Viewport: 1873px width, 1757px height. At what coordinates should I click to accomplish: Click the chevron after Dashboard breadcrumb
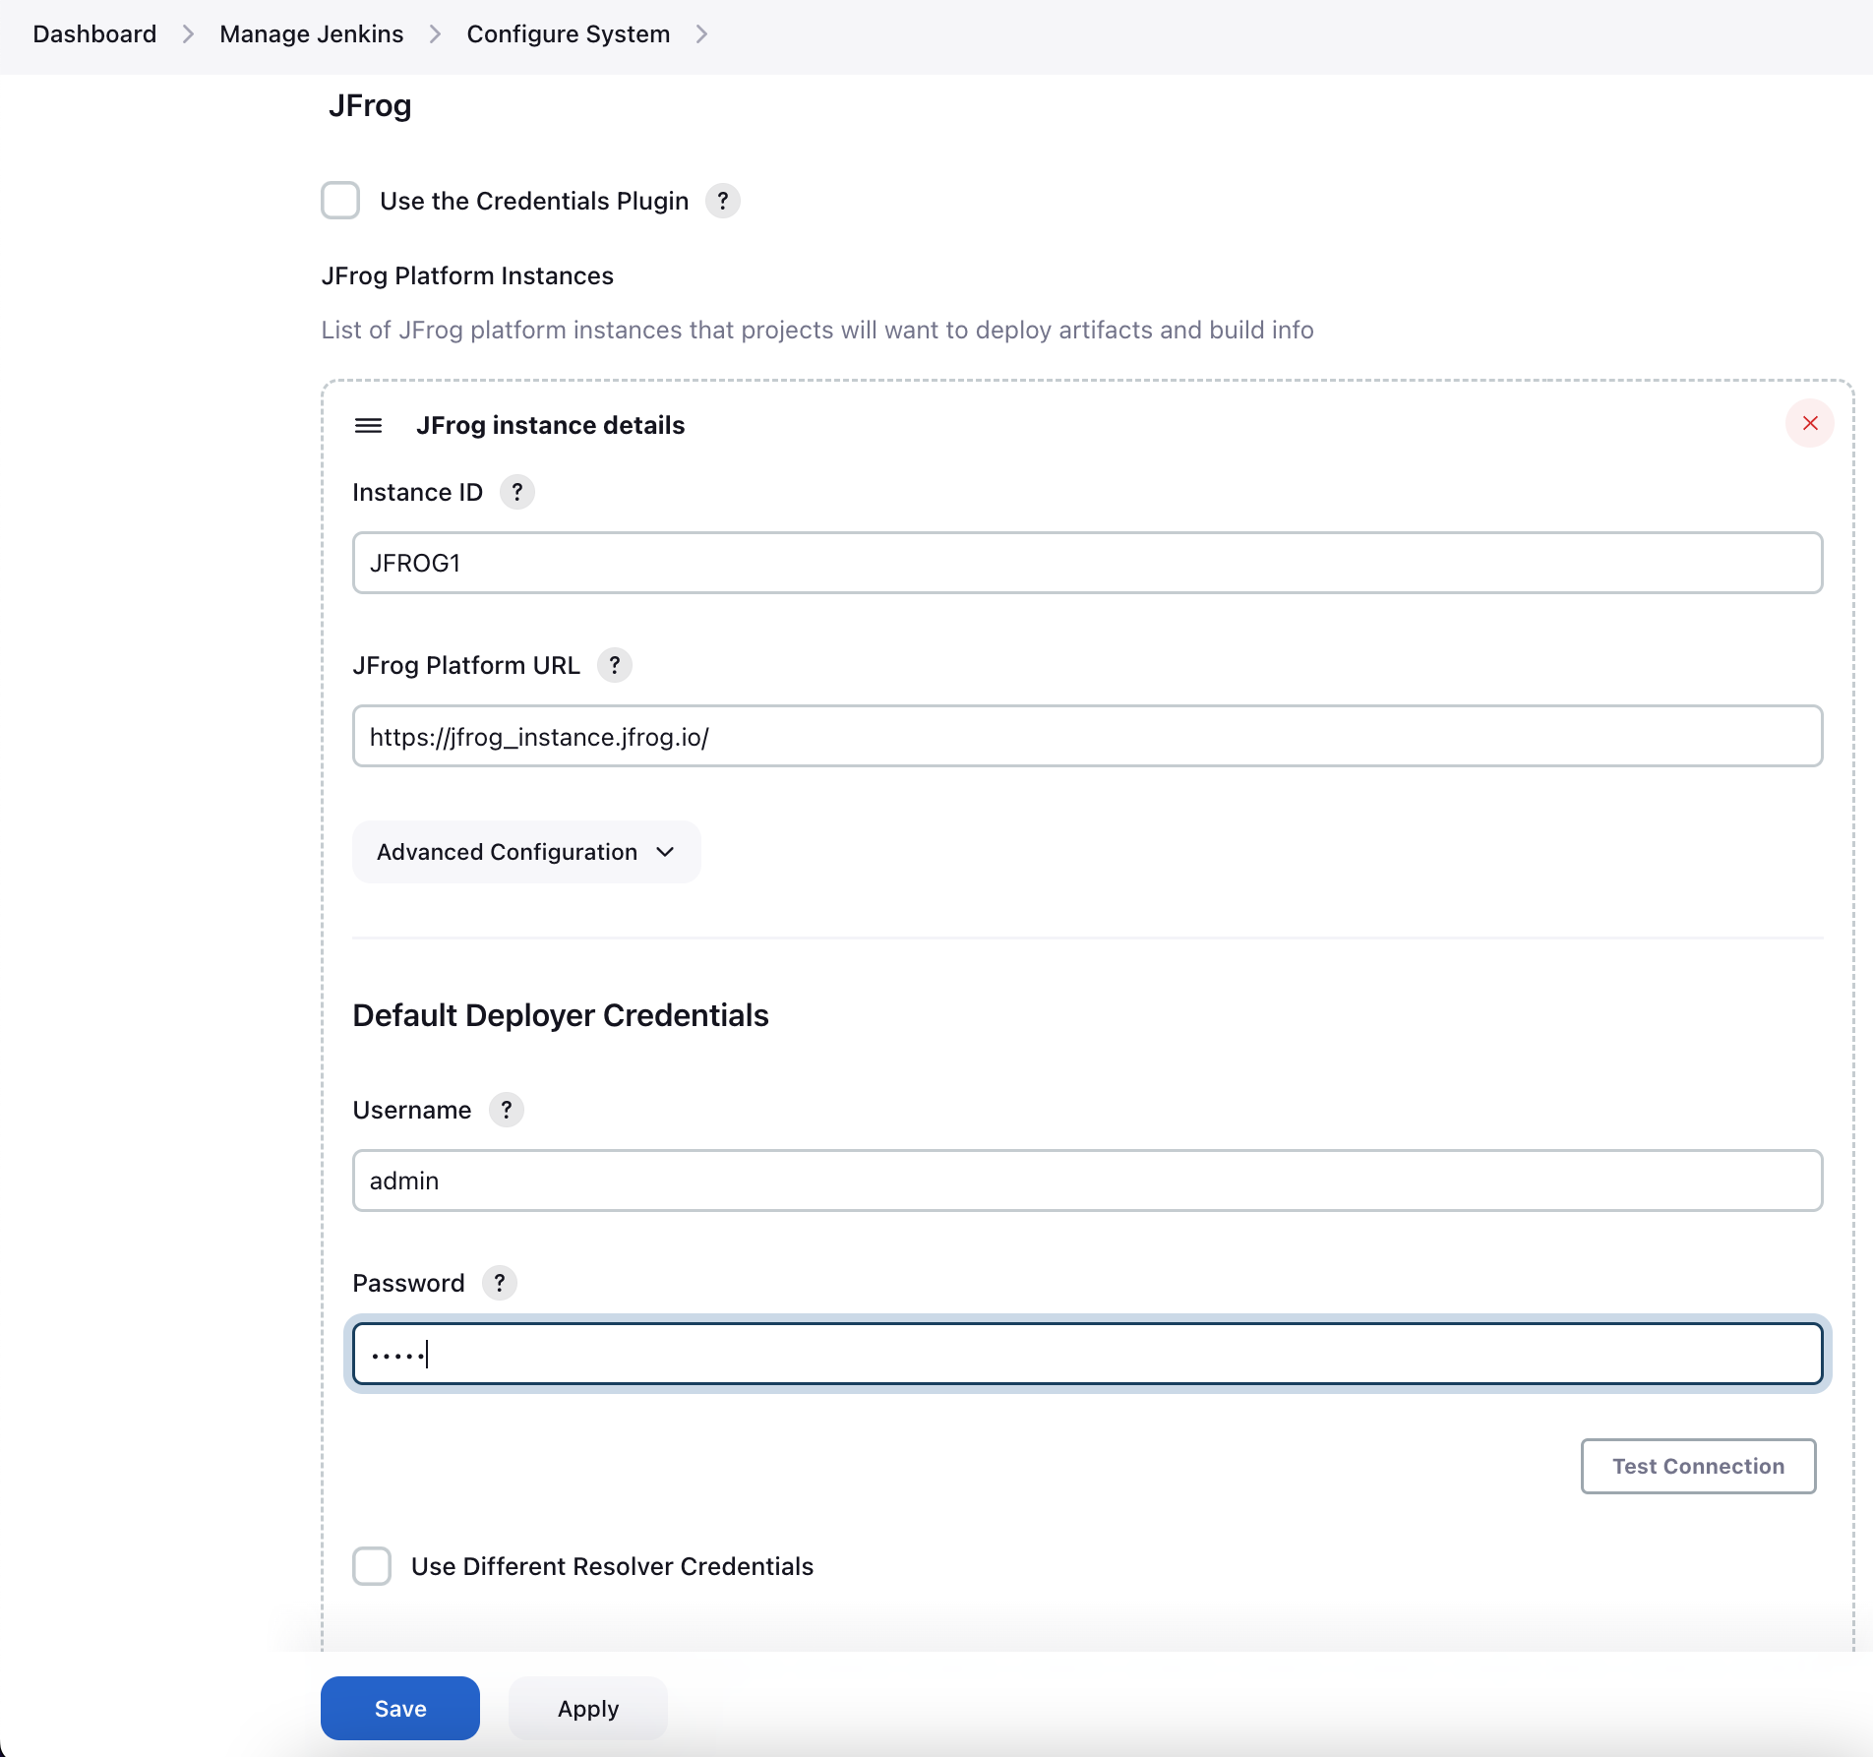[x=188, y=34]
